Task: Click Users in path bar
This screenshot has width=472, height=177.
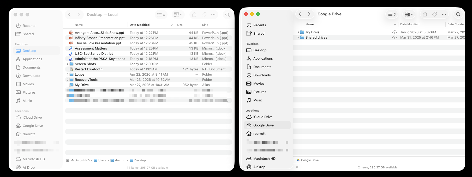Action: [100, 160]
